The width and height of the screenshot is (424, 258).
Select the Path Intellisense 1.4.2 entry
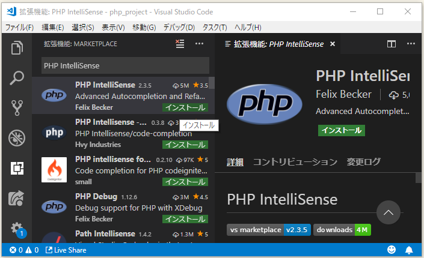click(x=123, y=236)
